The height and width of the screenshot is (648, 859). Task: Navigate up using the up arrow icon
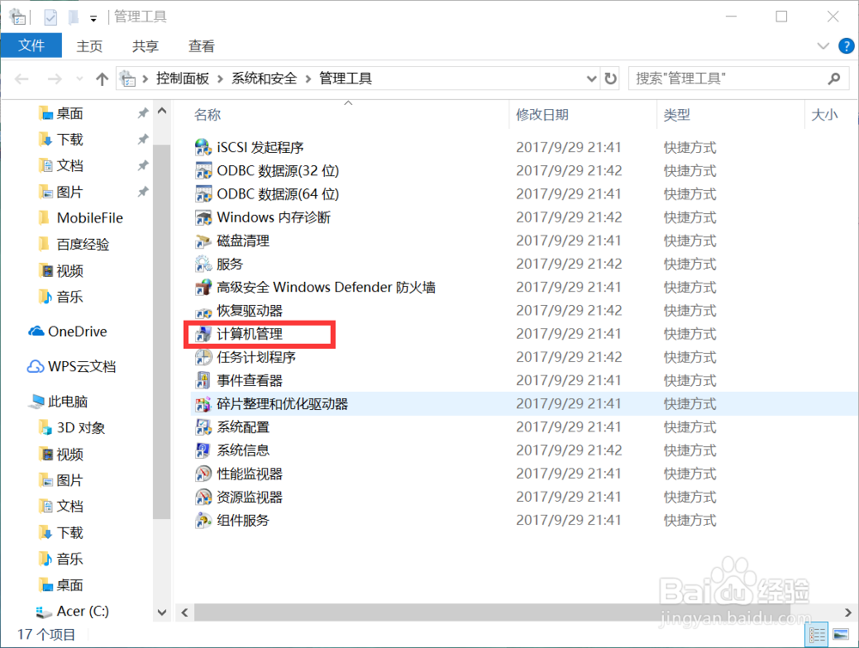point(101,78)
